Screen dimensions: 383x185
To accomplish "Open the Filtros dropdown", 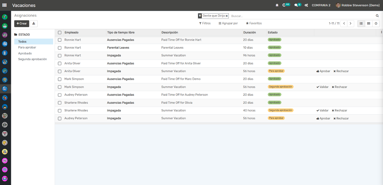I will point(205,23).
